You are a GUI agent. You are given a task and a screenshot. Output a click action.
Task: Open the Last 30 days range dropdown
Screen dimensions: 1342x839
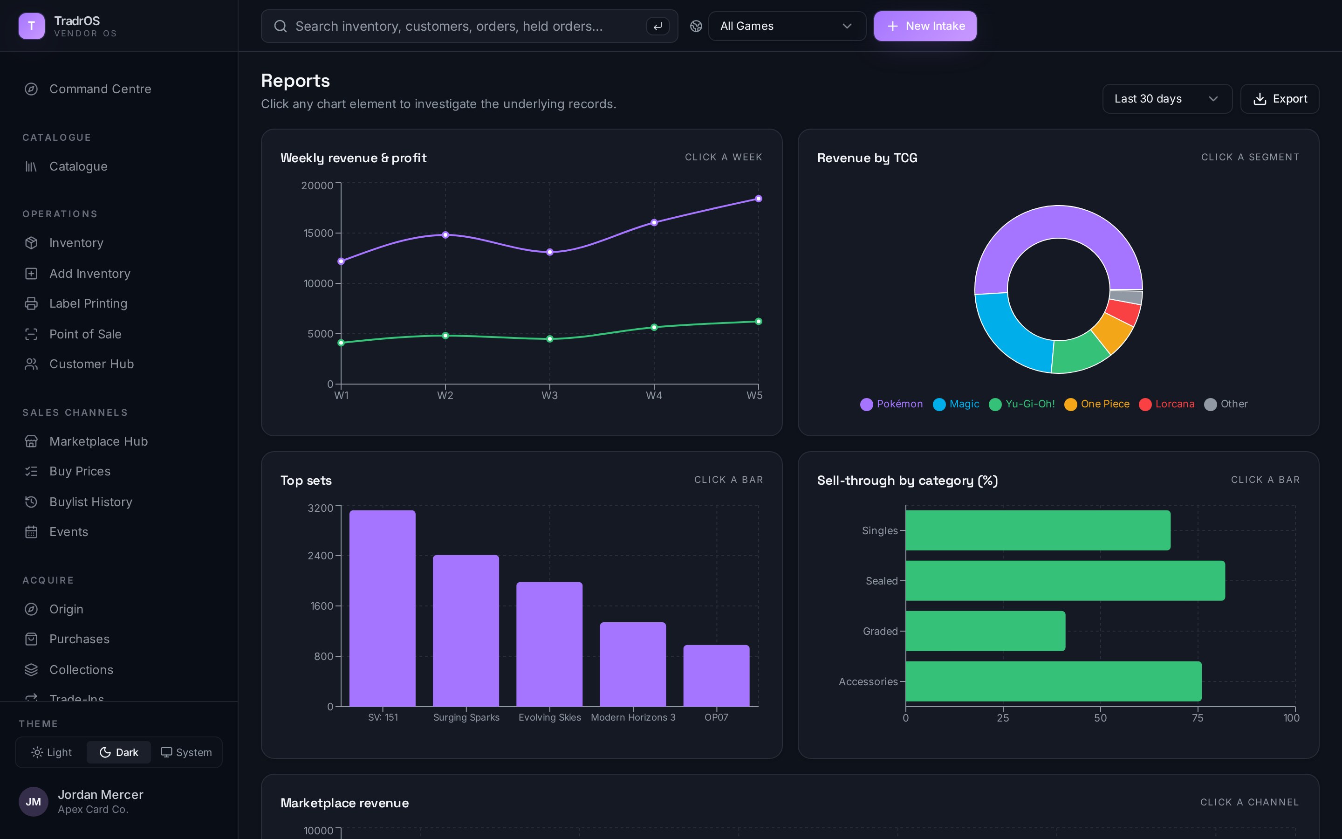1167,99
